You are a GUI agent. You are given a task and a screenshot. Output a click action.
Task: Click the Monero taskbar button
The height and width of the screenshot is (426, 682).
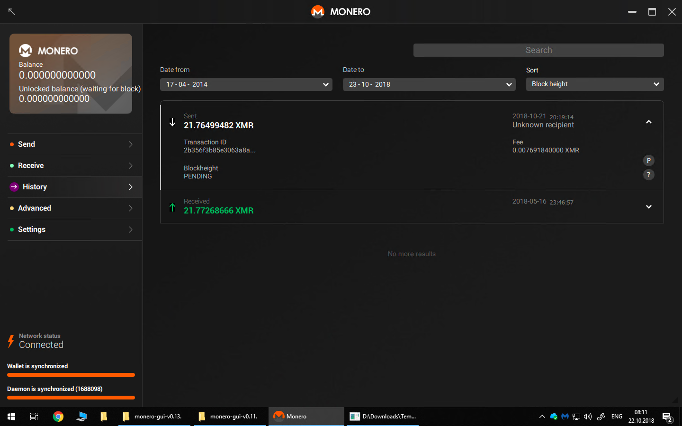tap(306, 417)
